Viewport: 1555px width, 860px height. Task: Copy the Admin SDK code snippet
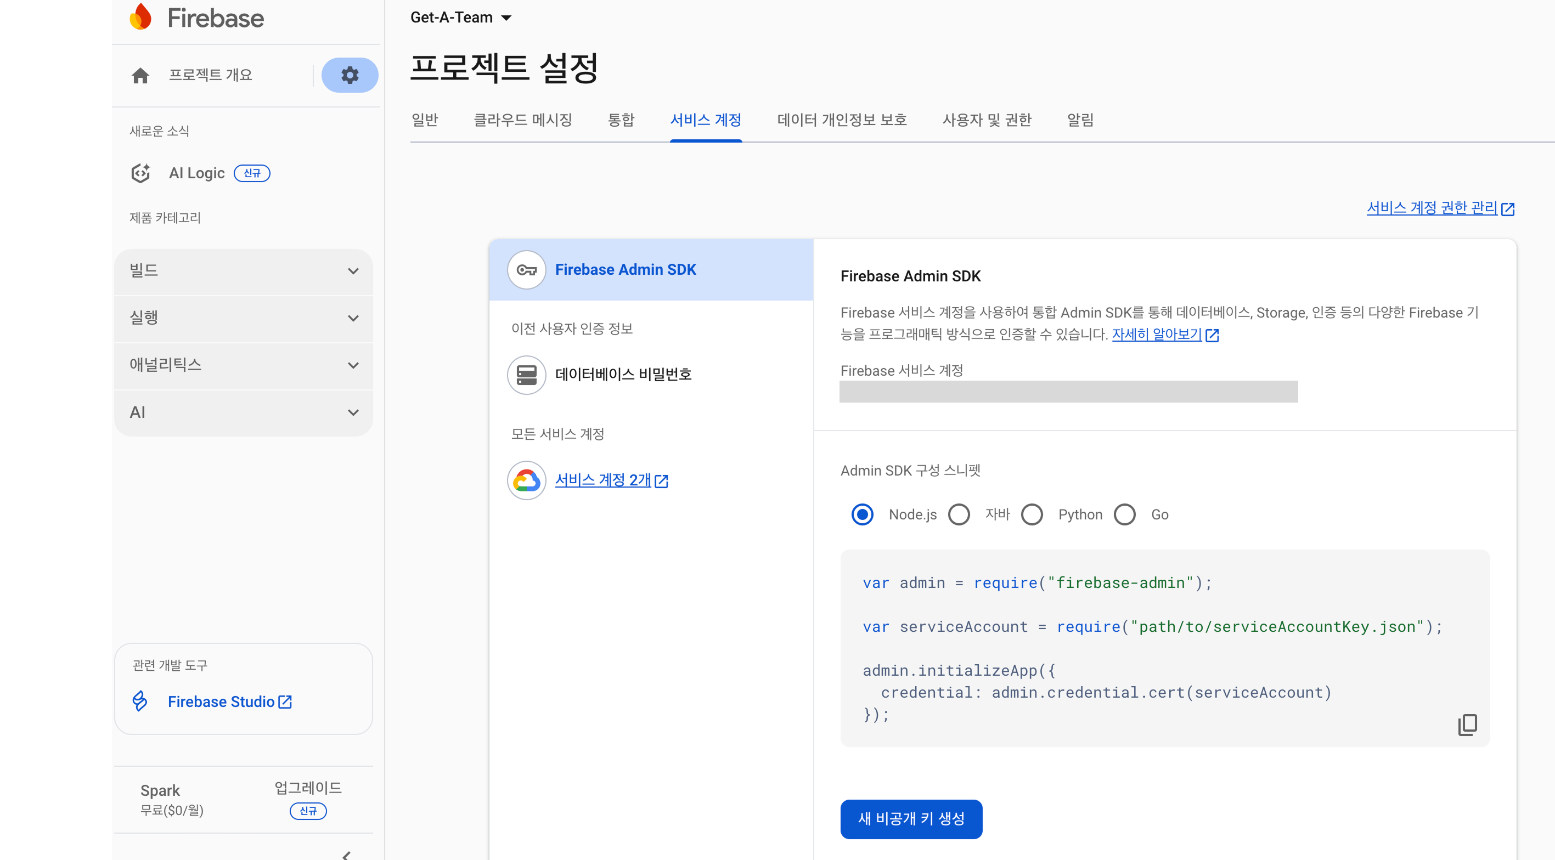(1467, 724)
